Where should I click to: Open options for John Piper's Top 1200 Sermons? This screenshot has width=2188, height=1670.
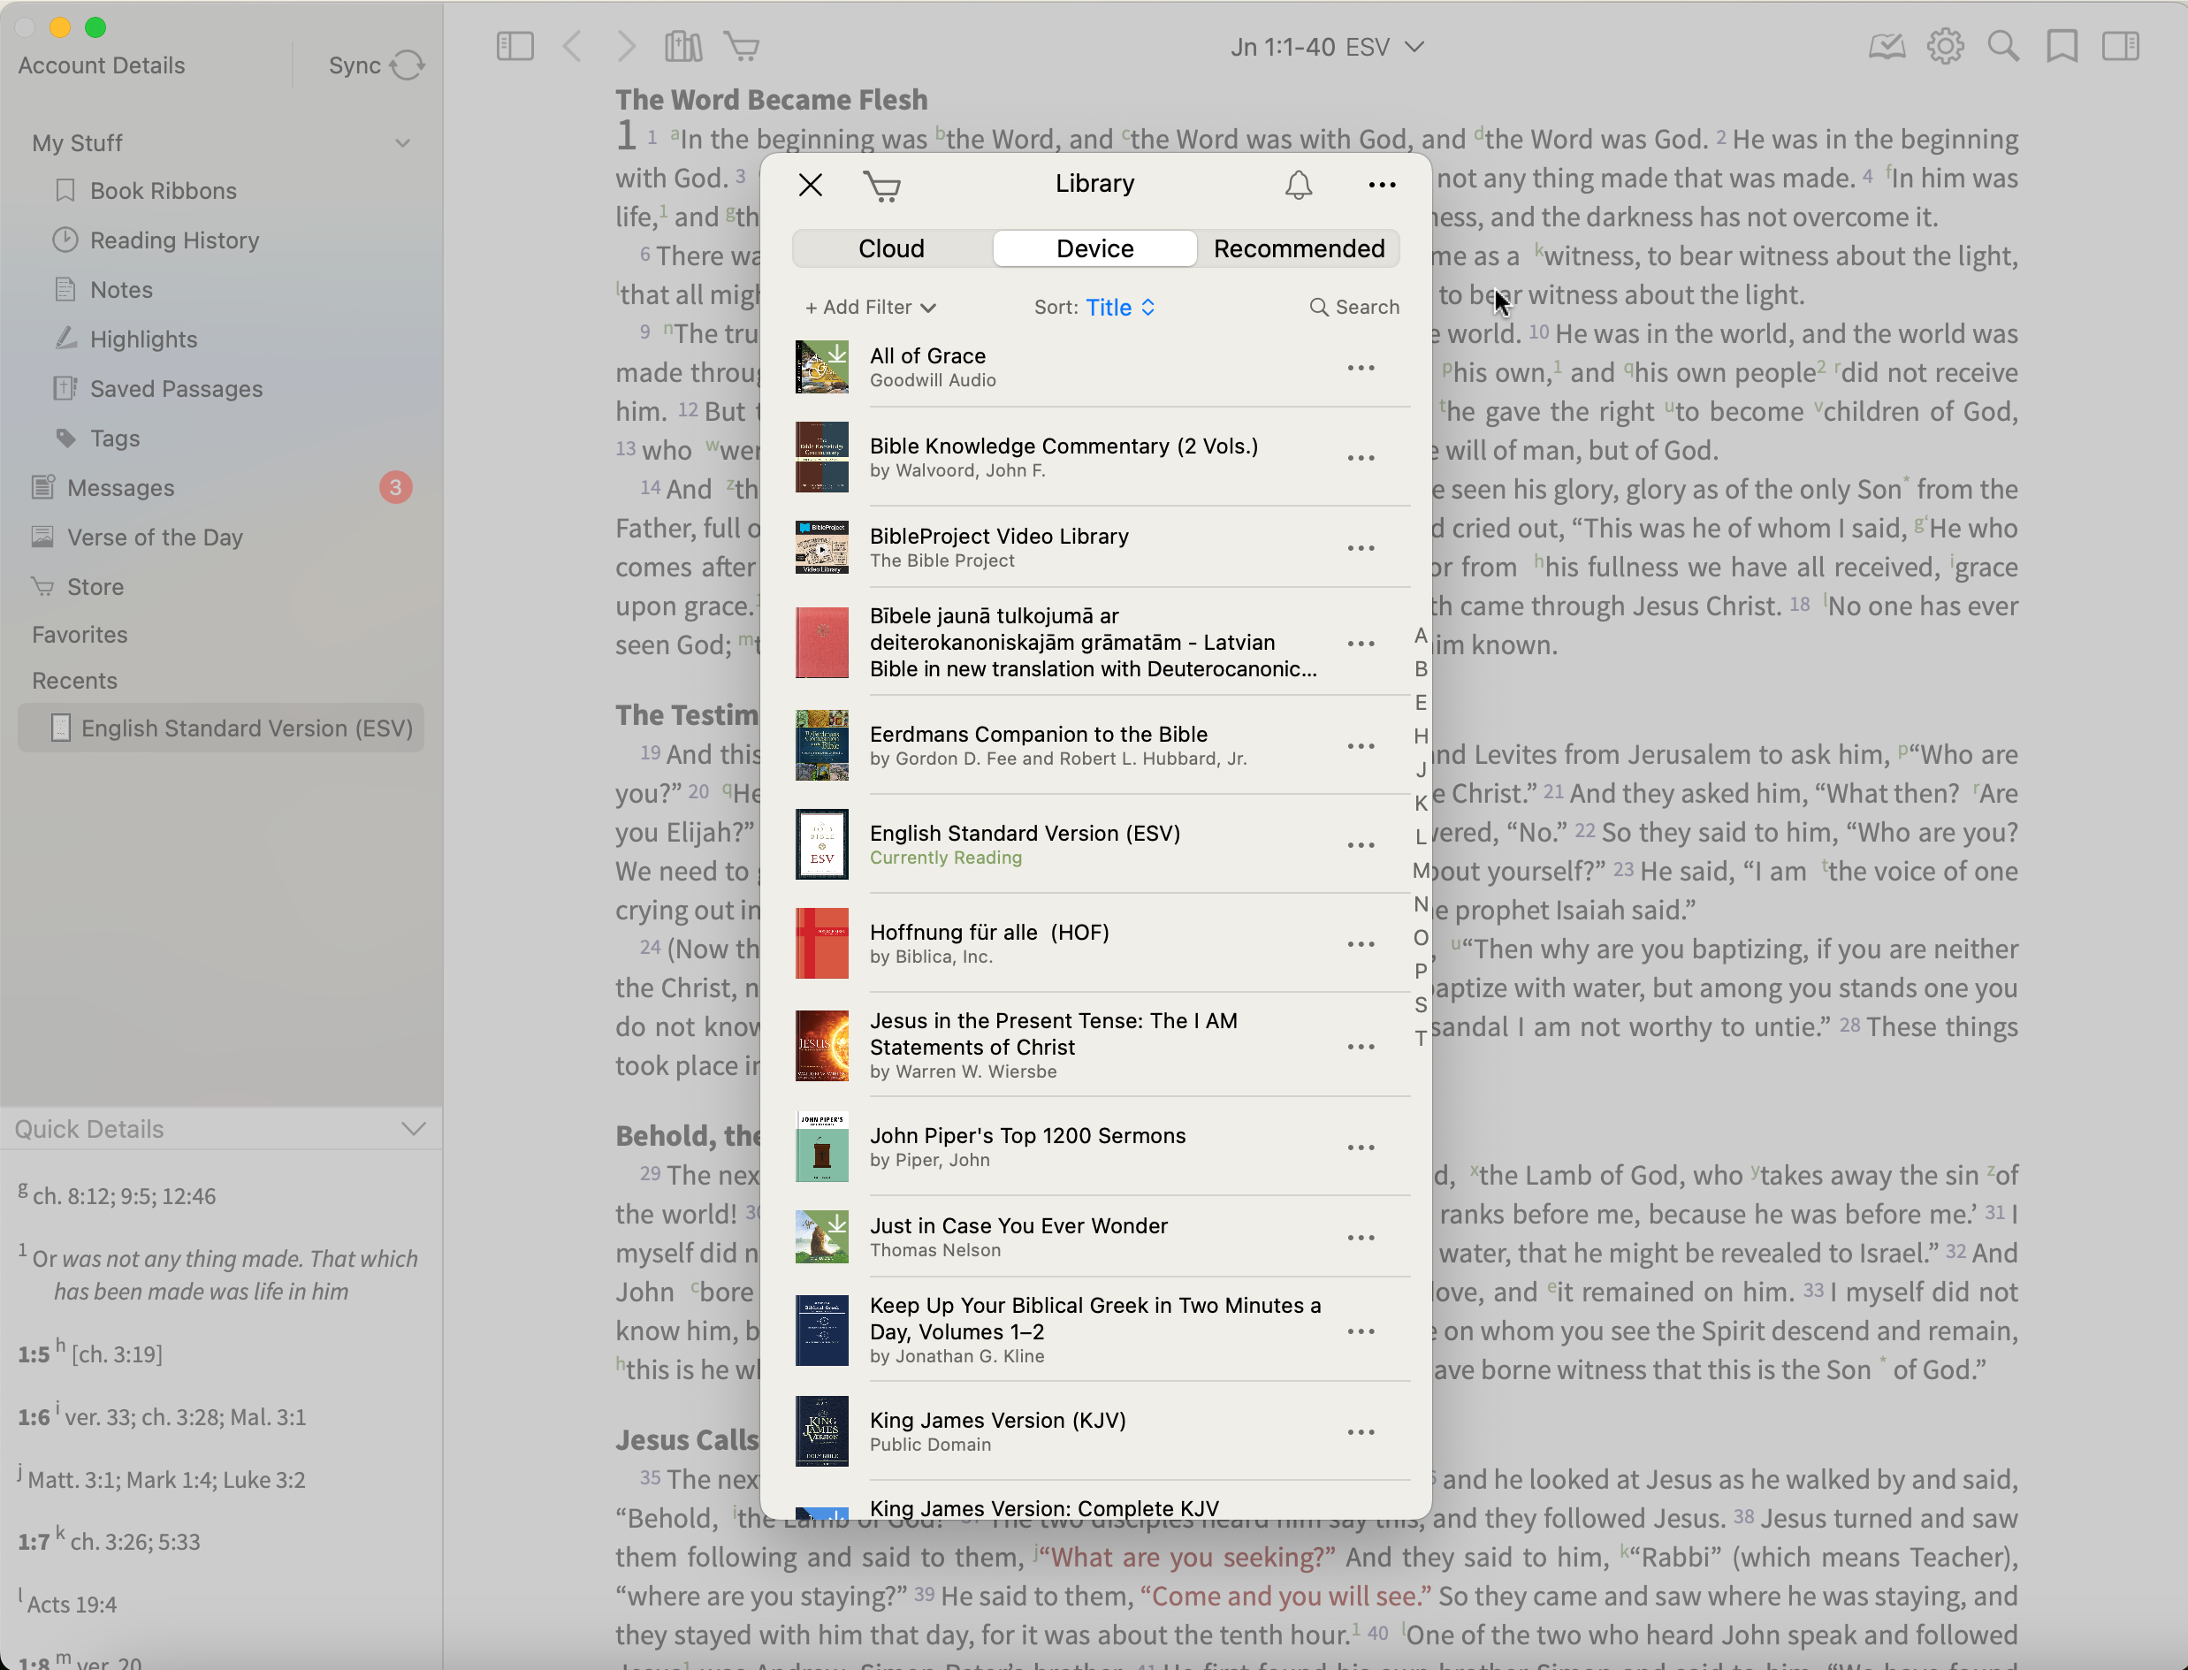[1361, 1148]
